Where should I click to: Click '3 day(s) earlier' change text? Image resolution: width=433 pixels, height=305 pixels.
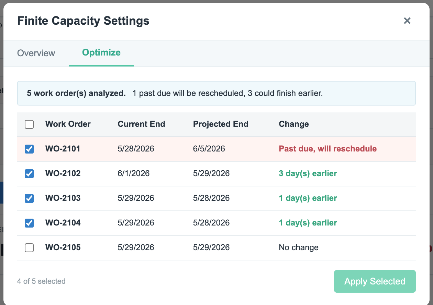[x=308, y=173]
